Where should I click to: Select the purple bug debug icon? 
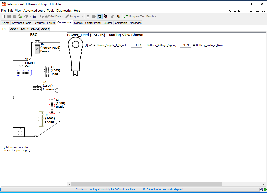click(x=105, y=16)
